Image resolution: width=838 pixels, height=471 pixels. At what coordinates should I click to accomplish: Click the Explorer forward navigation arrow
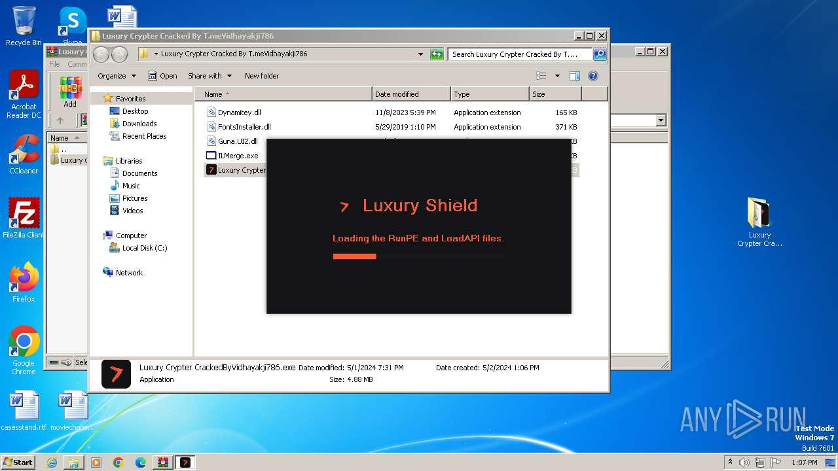[x=119, y=54]
